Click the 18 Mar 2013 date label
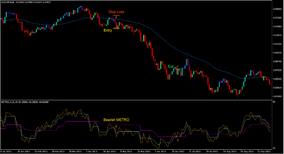 [75, 151]
